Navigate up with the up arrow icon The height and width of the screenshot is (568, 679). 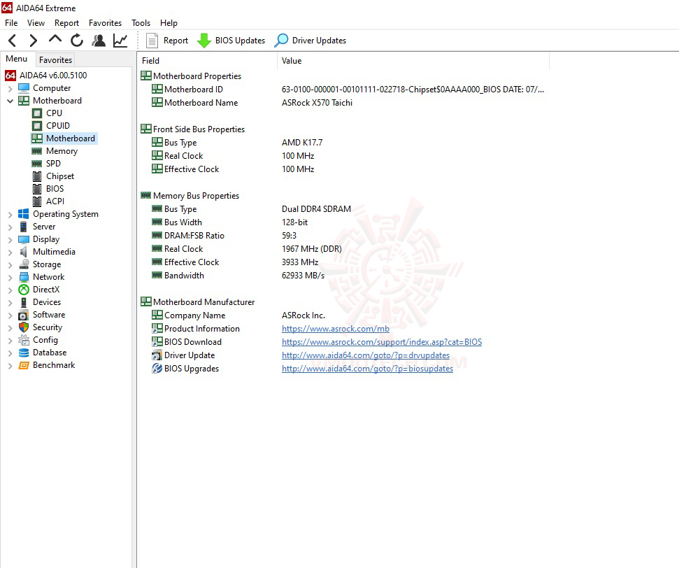click(x=55, y=39)
